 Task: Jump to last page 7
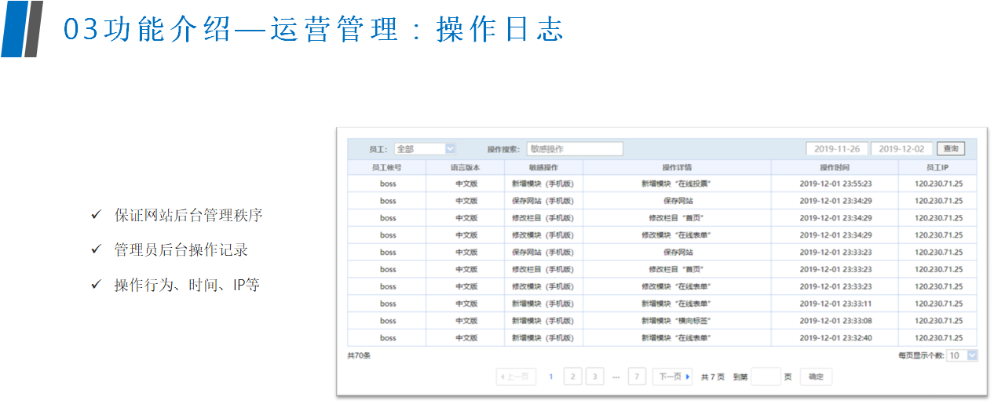click(637, 377)
